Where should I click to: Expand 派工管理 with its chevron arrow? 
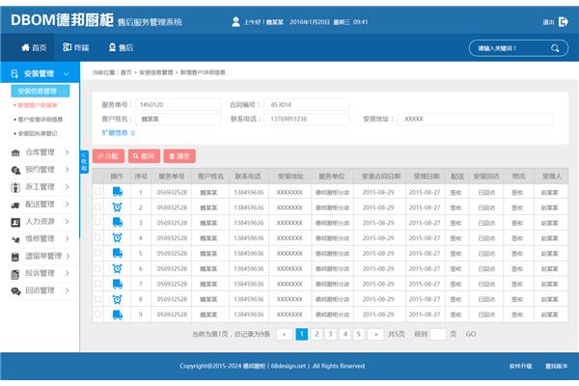pos(68,186)
